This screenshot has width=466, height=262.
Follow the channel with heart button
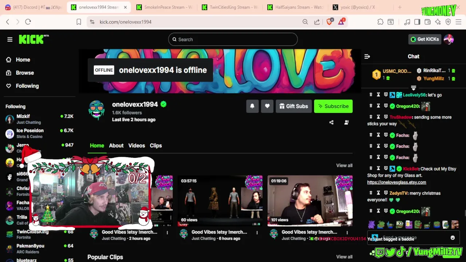[x=267, y=106]
